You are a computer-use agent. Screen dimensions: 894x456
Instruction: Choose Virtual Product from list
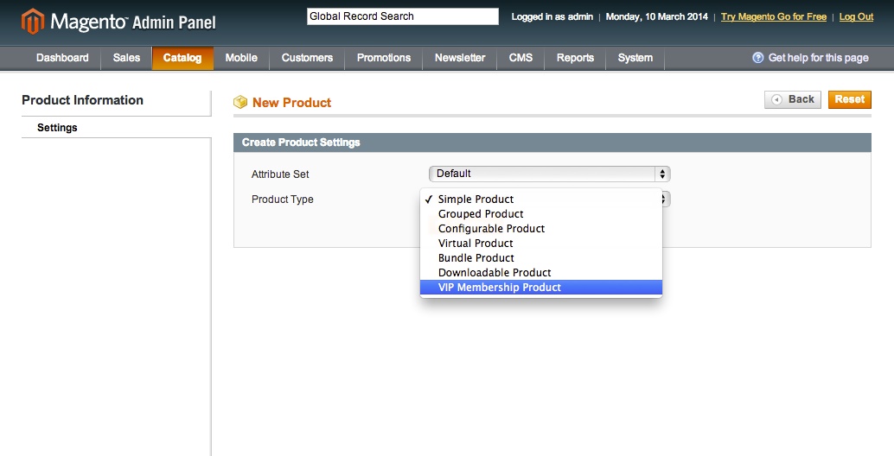click(x=540, y=244)
